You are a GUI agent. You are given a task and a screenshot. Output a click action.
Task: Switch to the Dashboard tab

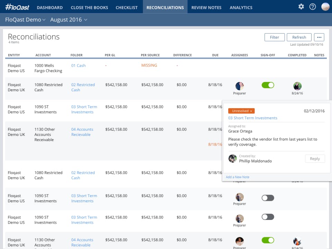tap(49, 7)
